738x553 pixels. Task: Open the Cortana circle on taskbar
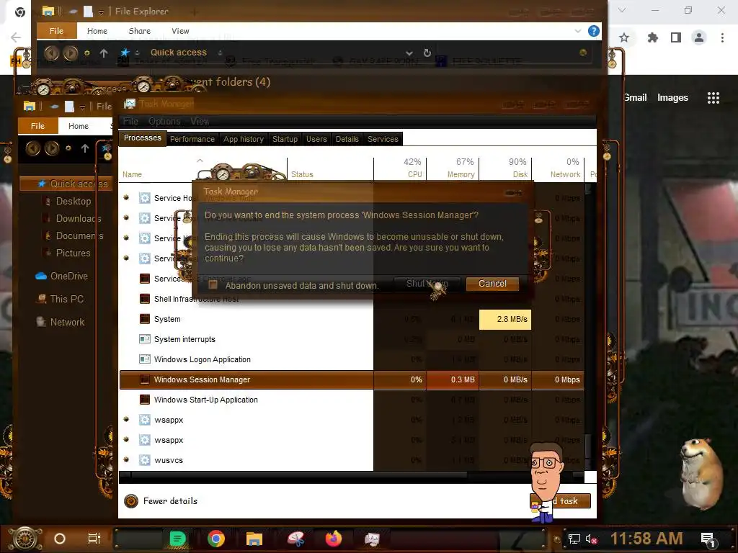tap(60, 539)
